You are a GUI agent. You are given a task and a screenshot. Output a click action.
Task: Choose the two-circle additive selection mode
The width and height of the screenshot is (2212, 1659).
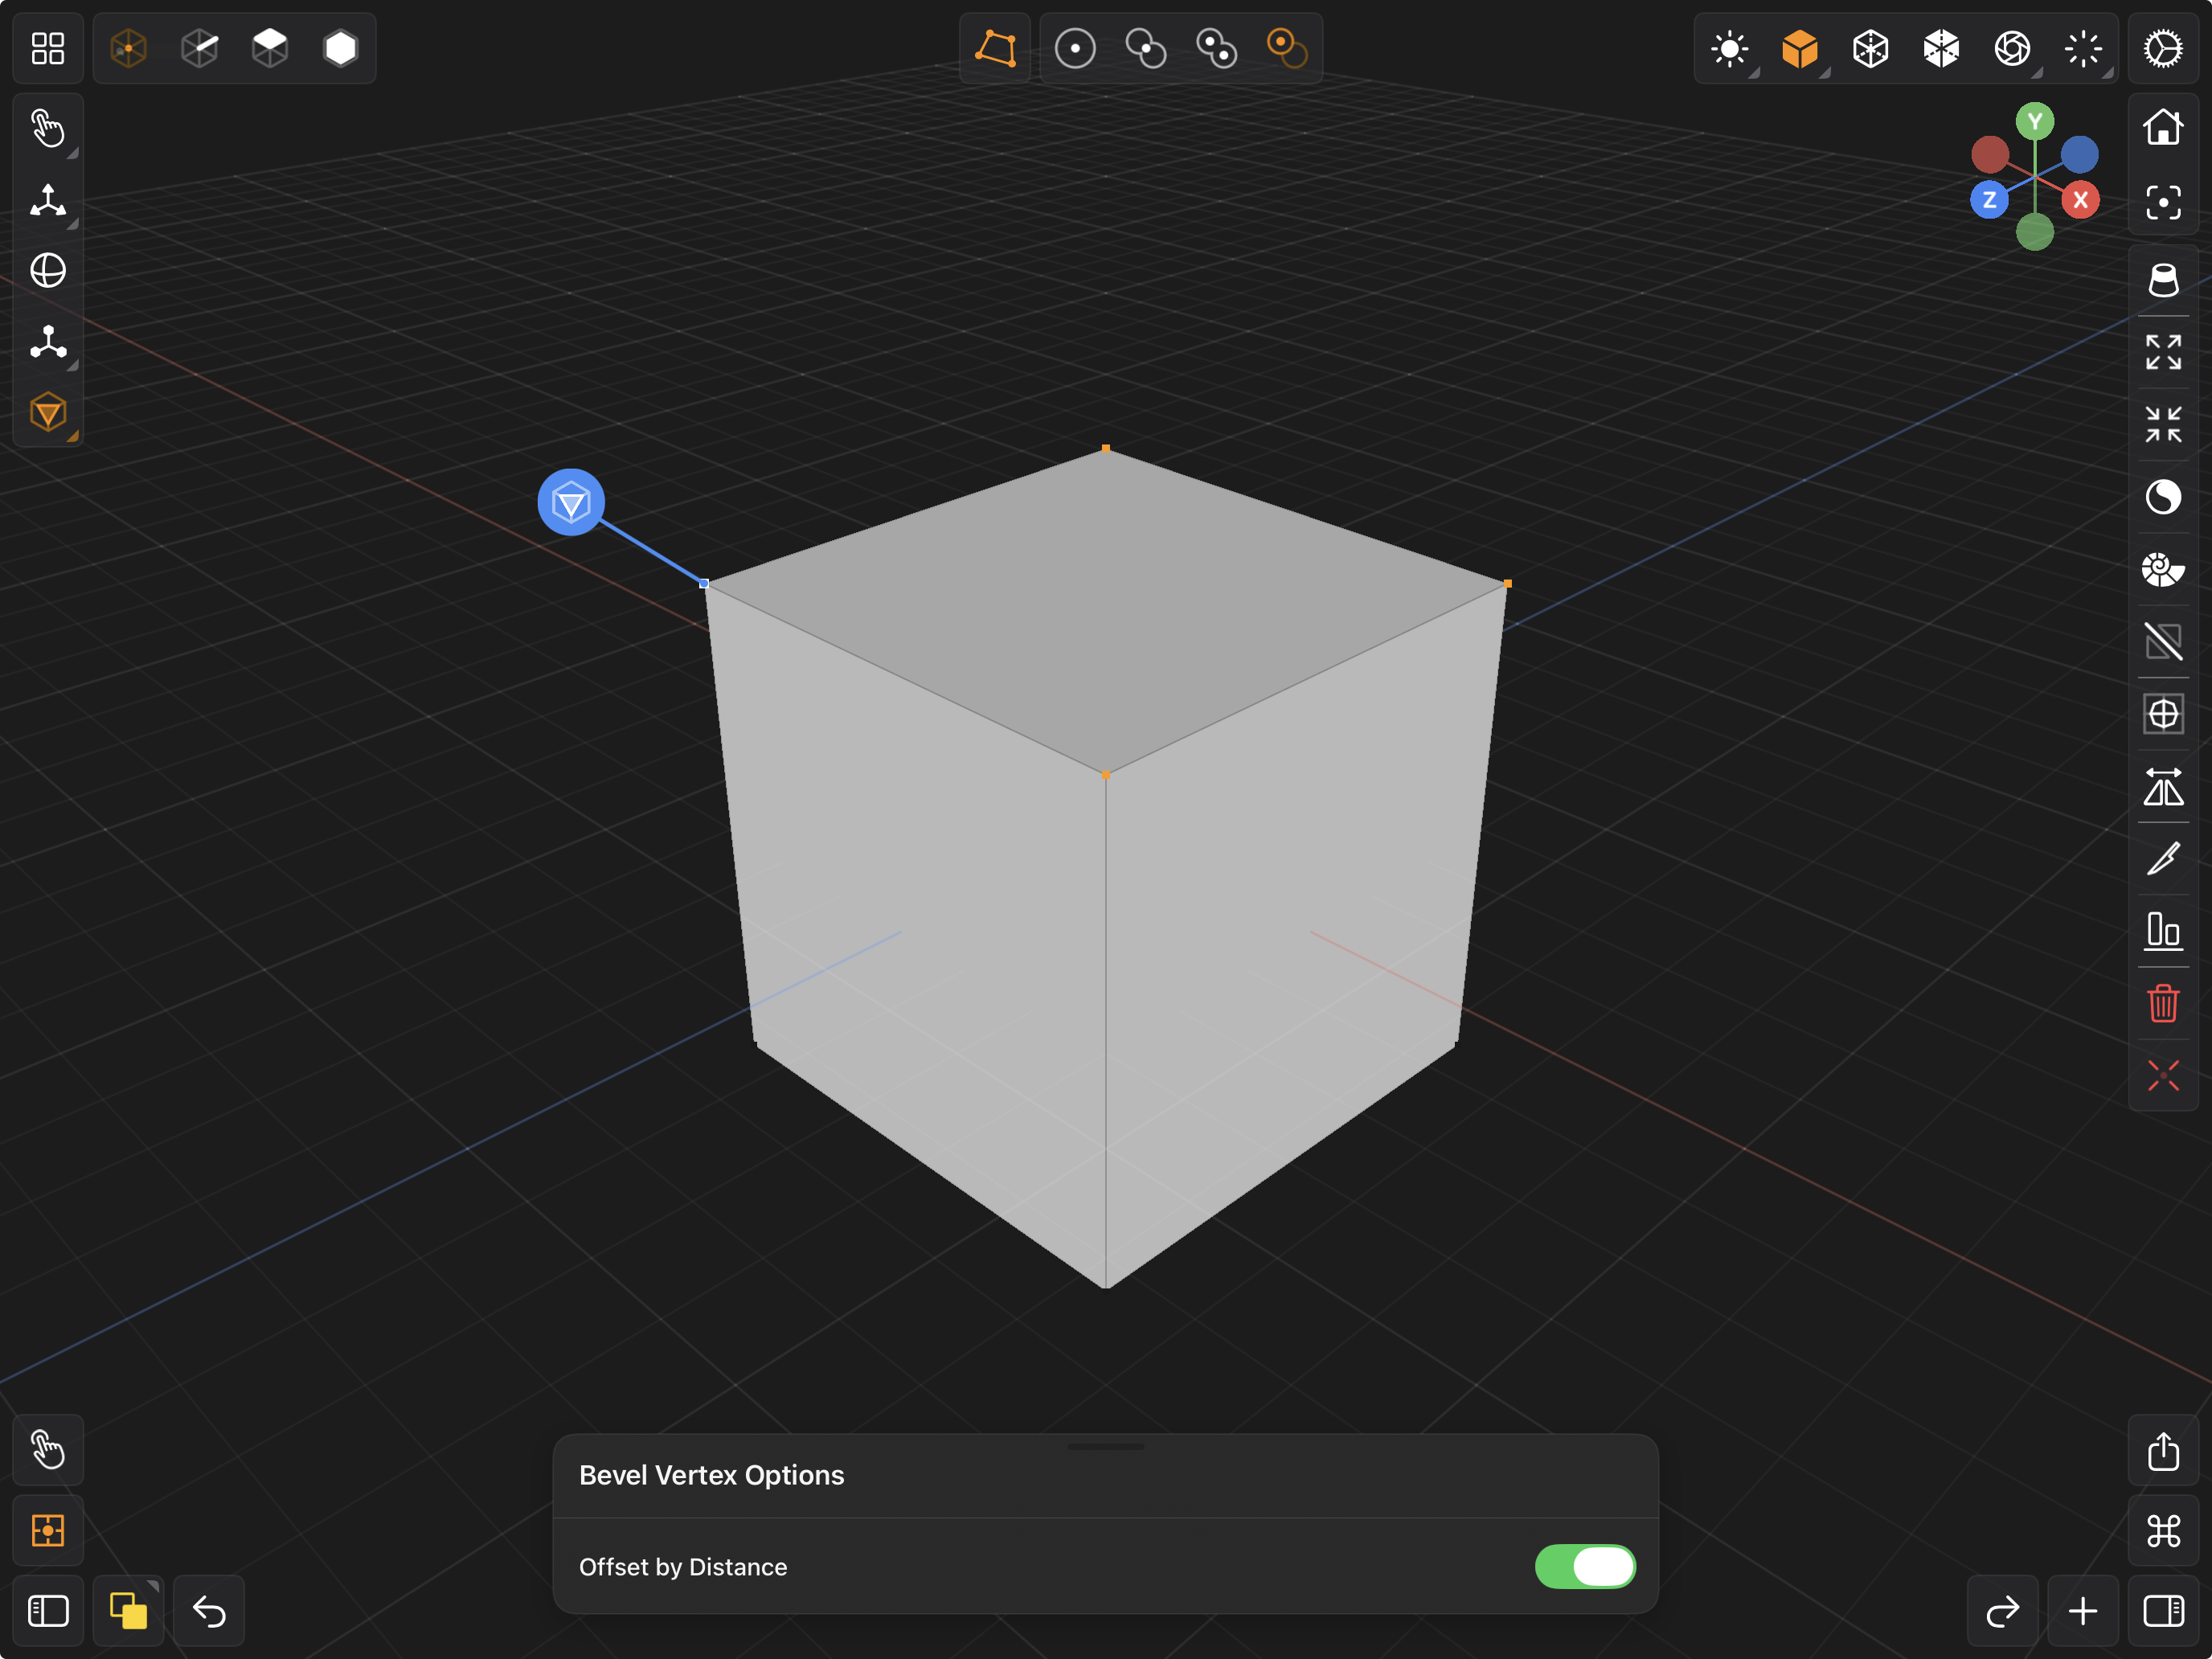[x=1146, y=48]
